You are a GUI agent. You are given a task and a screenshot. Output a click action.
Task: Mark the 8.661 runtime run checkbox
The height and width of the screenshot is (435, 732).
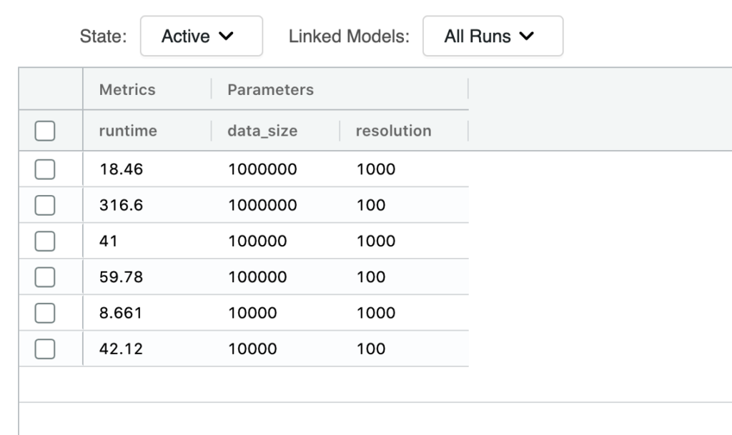[x=45, y=313]
